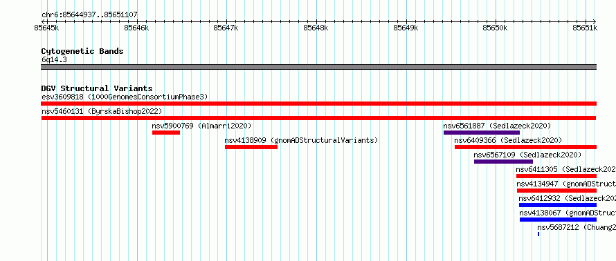The image size is (616, 261).
Task: Open the nsv6411305 variant label
Action: [565, 169]
